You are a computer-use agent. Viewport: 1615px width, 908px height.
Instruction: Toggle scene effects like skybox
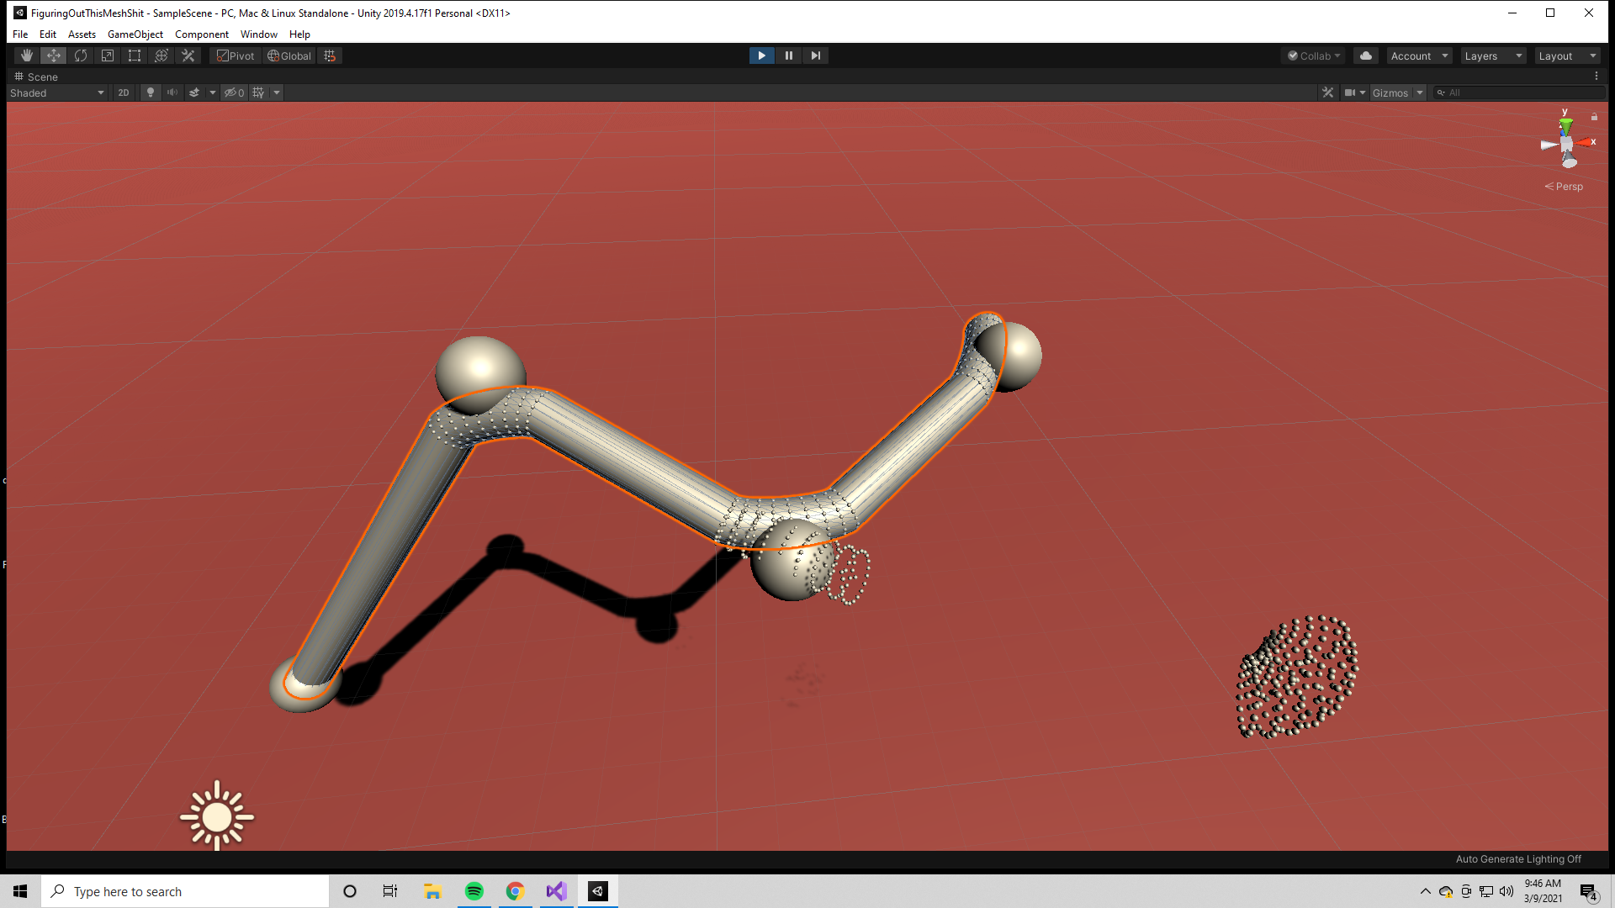(194, 92)
